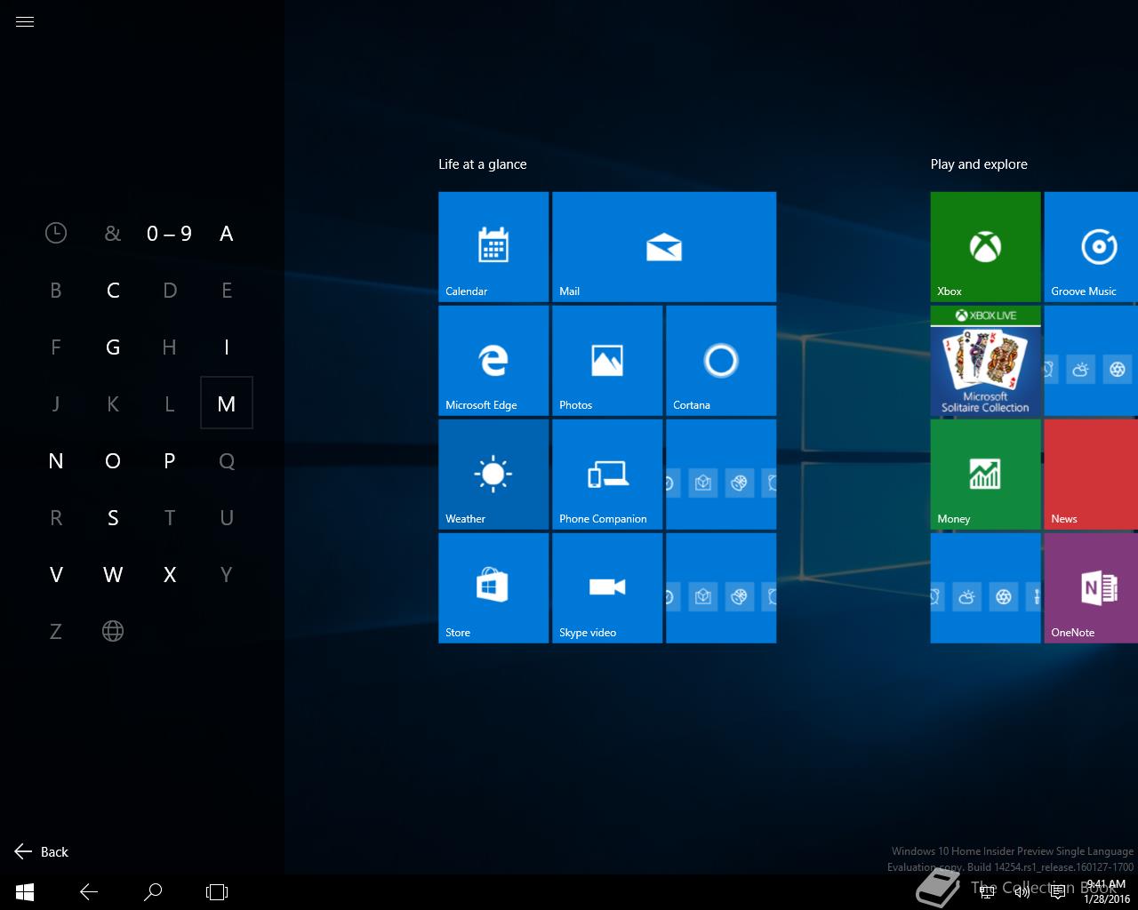Viewport: 1138px width, 910px height.
Task: Open the Calendar tile
Action: coord(493,247)
